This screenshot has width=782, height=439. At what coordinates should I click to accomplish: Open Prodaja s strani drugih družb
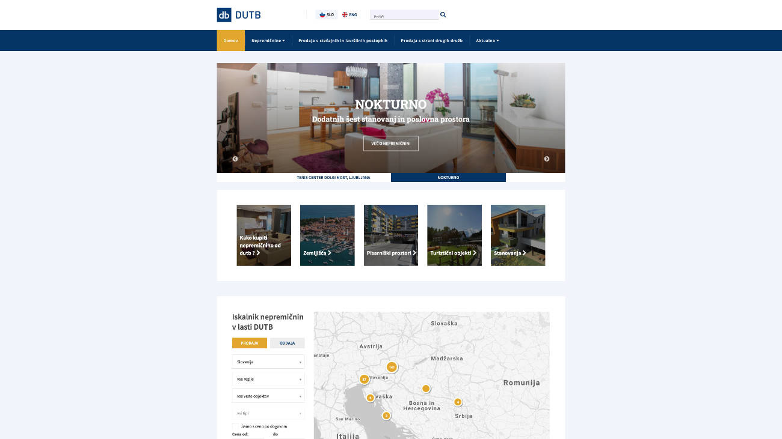click(432, 41)
